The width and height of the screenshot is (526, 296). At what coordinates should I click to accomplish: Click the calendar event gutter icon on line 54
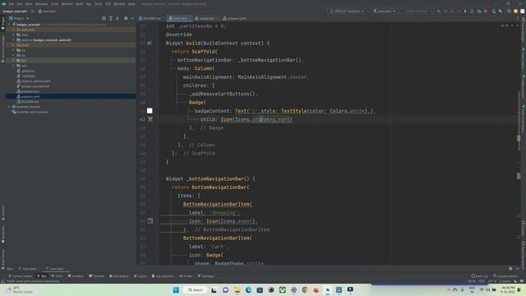(x=150, y=221)
